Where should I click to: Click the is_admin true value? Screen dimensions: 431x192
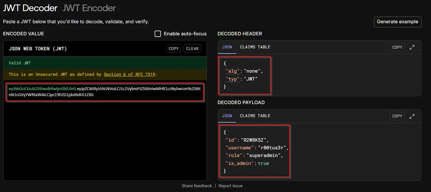263,163
